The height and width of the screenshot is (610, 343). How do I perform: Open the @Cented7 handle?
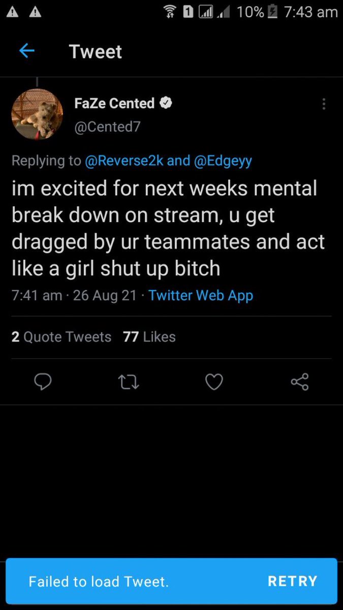tap(107, 127)
